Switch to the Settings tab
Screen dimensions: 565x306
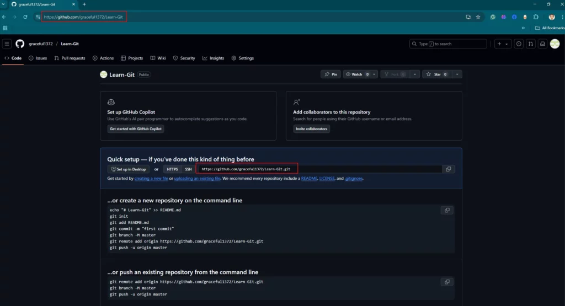(243, 58)
